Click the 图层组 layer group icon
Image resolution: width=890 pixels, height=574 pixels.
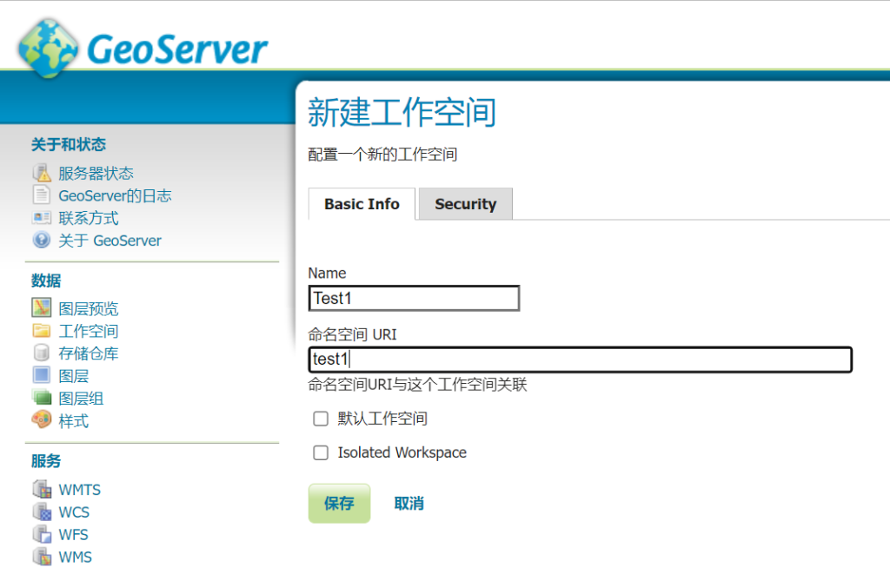(x=42, y=399)
